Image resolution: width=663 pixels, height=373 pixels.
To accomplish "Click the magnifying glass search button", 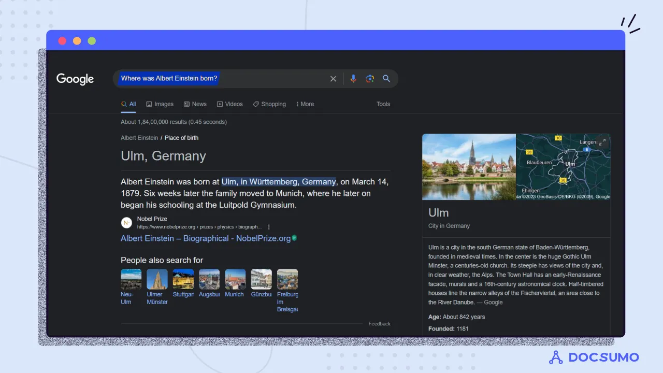I will tap(386, 79).
